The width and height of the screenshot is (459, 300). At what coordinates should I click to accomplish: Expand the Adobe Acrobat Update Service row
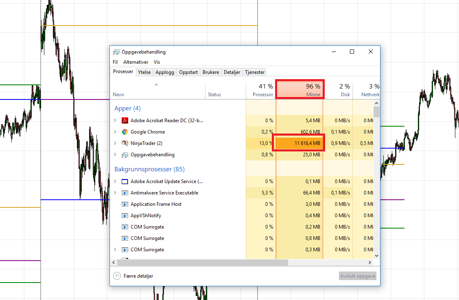(x=115, y=181)
